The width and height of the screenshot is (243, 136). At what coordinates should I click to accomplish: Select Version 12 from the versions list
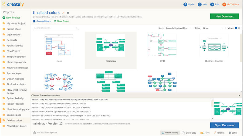(59, 103)
